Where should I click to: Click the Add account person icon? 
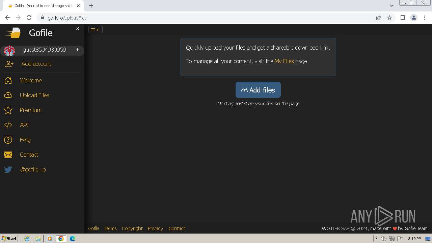[x=9, y=64]
